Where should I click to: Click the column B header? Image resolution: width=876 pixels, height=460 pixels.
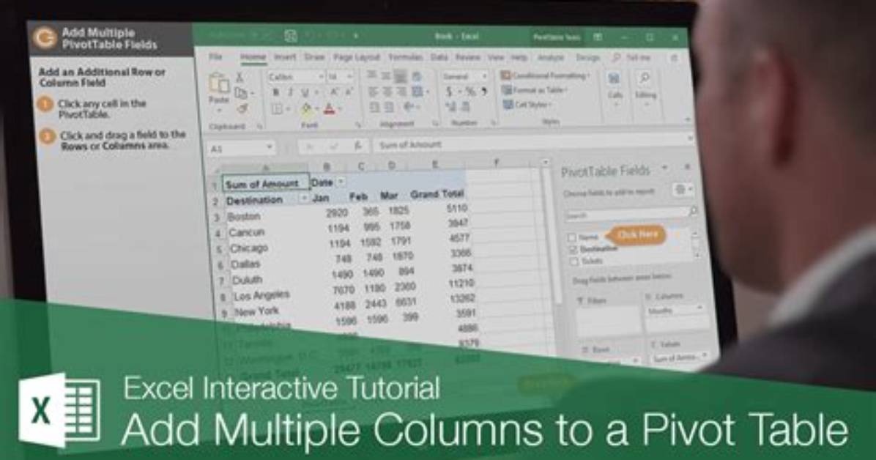click(327, 166)
